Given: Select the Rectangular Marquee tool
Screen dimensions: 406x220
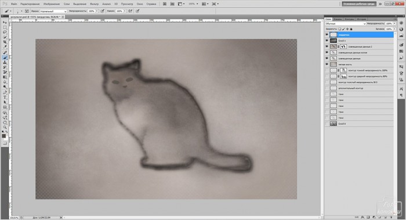Looking at the screenshot, I should tap(5, 27).
